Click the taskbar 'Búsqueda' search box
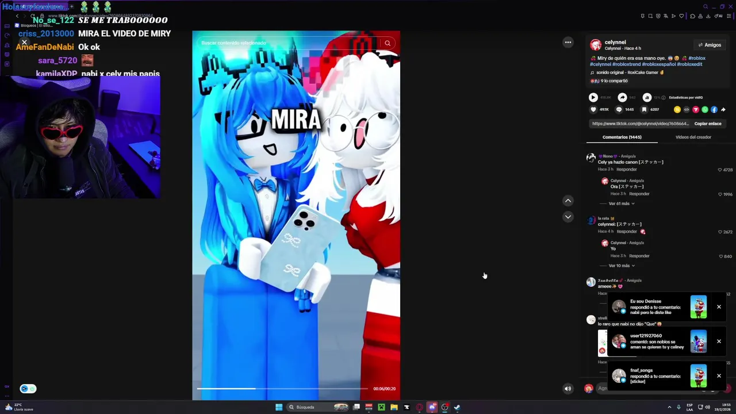736x414 pixels. pos(317,407)
